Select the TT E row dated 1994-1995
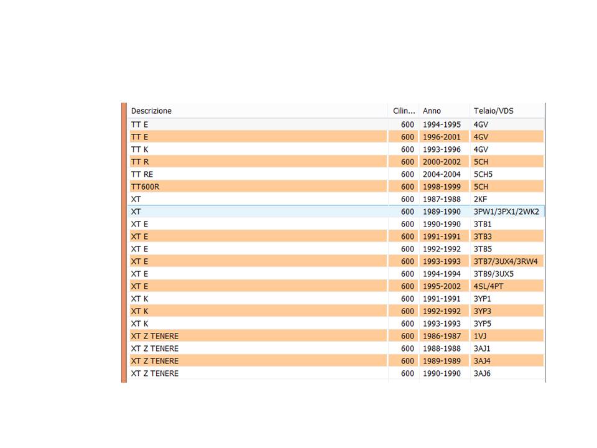597x448 pixels. [x=336, y=124]
